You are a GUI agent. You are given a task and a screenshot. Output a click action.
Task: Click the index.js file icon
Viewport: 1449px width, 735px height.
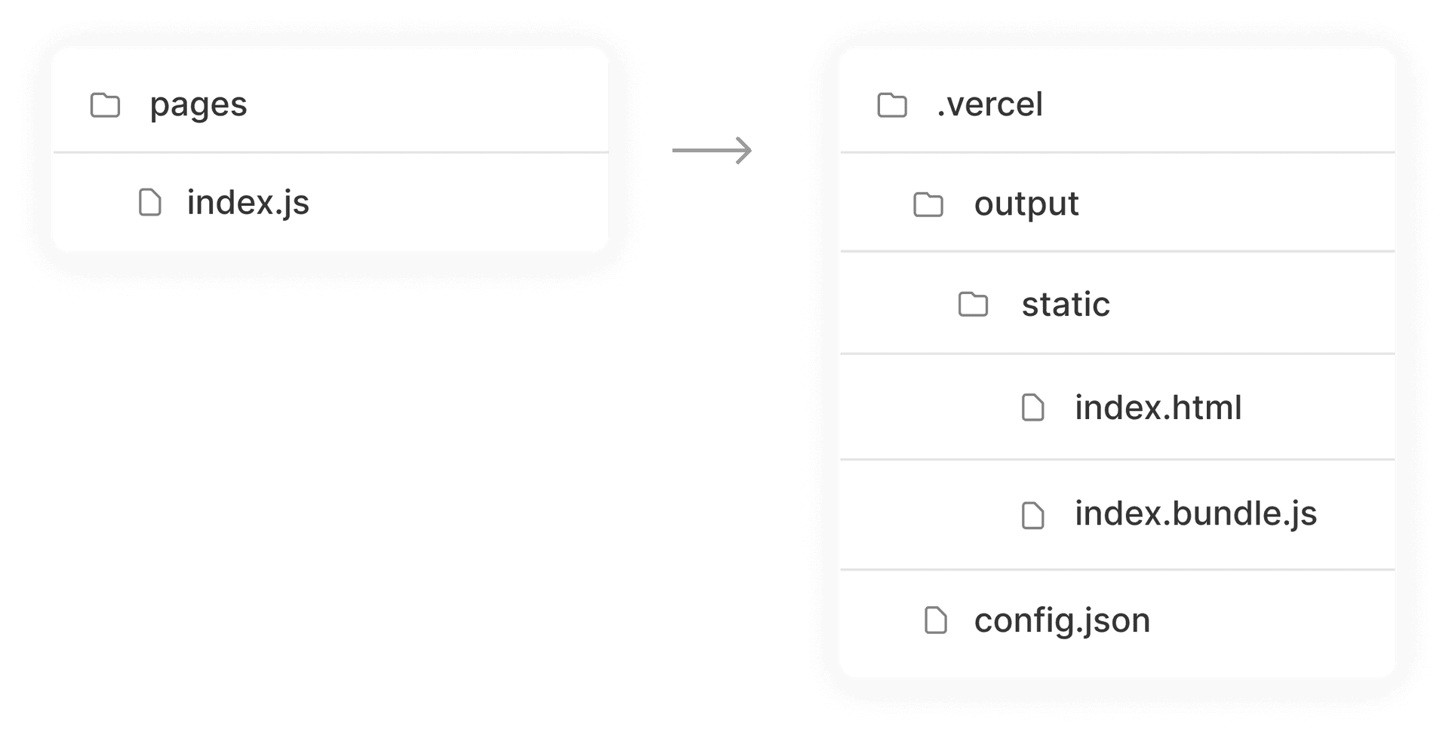coord(150,202)
